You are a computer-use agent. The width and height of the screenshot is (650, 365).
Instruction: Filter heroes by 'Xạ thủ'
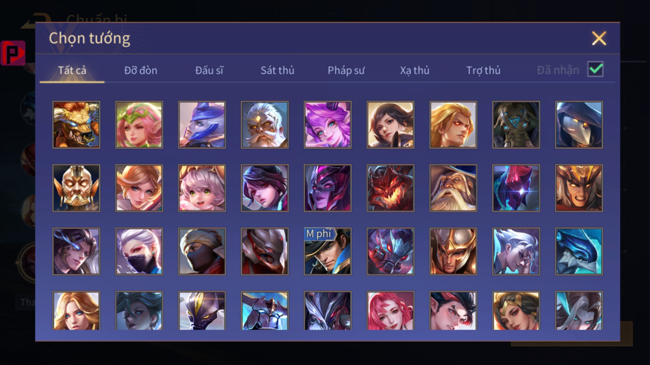(x=414, y=70)
